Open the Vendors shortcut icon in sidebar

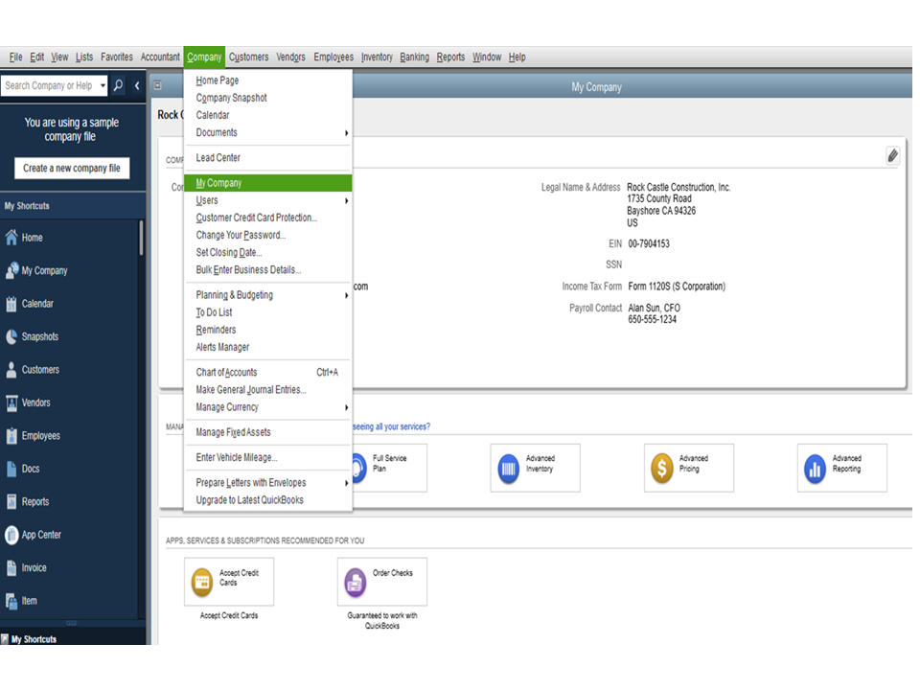pos(11,402)
